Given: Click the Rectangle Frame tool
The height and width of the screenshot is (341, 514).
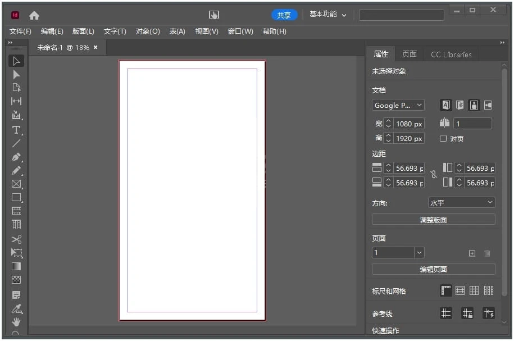Looking at the screenshot, I should (x=16, y=184).
